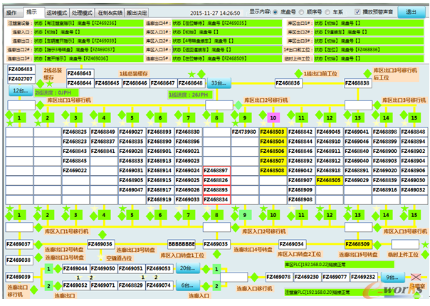The width and height of the screenshot is (430, 306).
Task: Click the pale star at 空辆通占位
Action: click(101, 257)
